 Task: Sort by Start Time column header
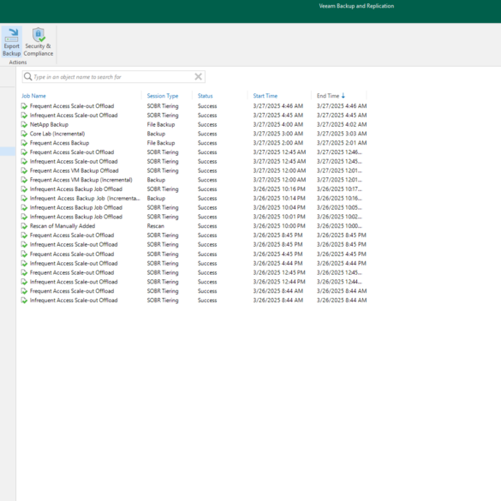pos(265,96)
